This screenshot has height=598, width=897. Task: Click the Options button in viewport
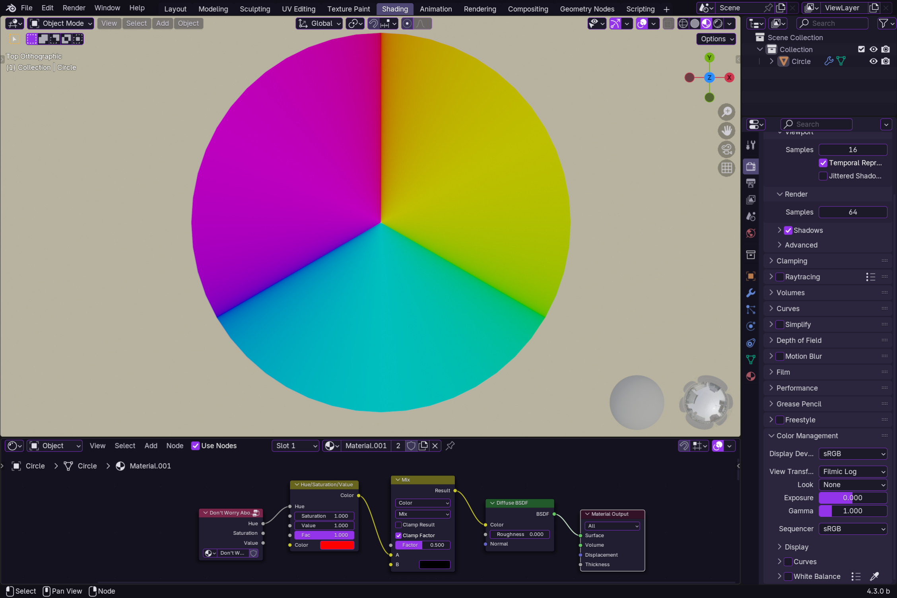tap(716, 39)
